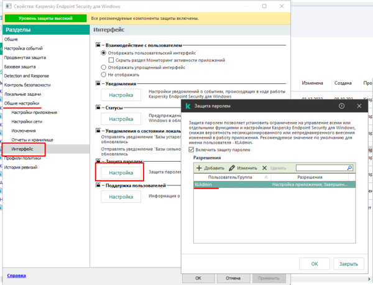Click the lock icon beside Взаимодействие с пользователем
The image size is (373, 285).
(98, 46)
